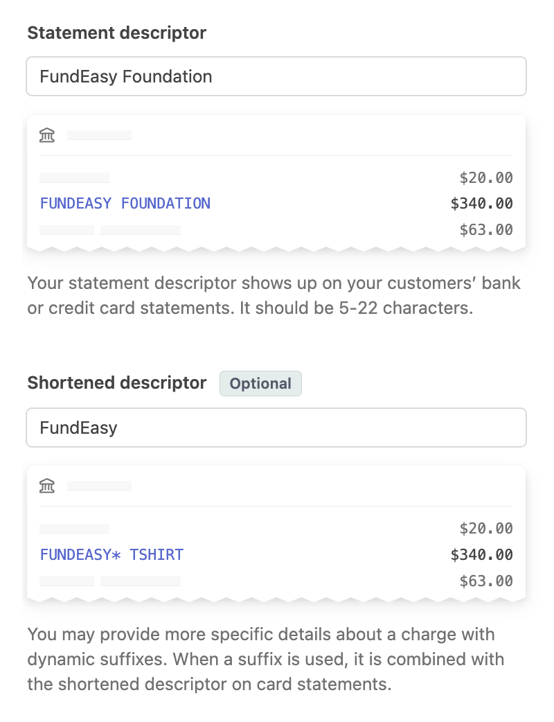Select the FUNDEASY* TSHIRT preview line
The width and height of the screenshot is (554, 722).
[111, 554]
